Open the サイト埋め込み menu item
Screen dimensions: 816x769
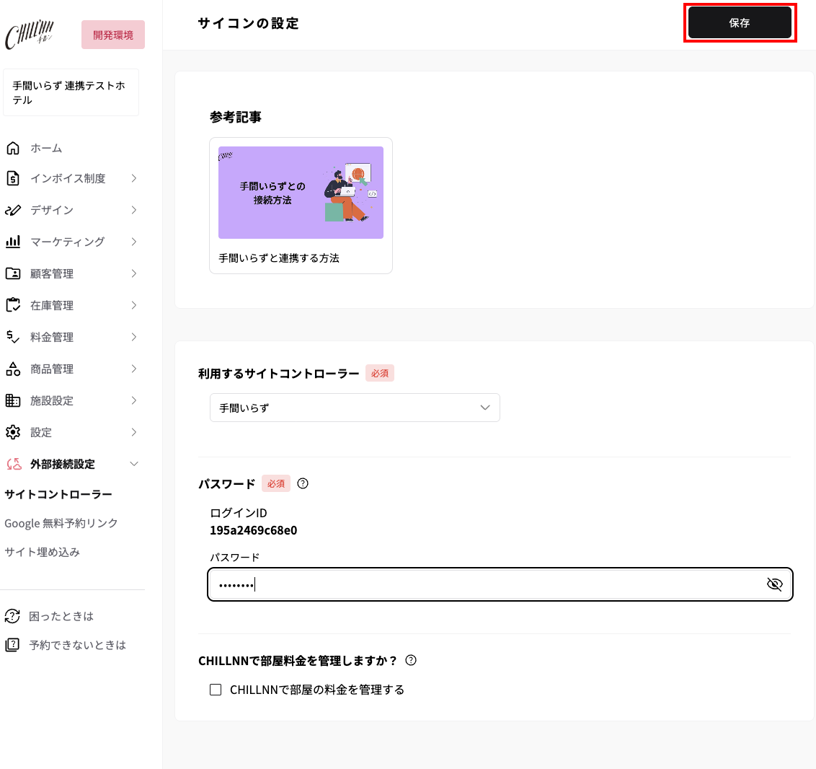[x=42, y=552]
